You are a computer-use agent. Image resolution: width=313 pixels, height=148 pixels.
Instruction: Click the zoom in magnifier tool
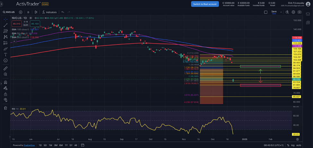click(5, 74)
